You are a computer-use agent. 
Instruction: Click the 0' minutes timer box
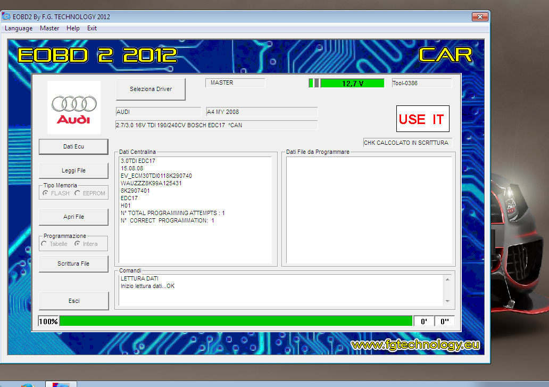pos(424,321)
